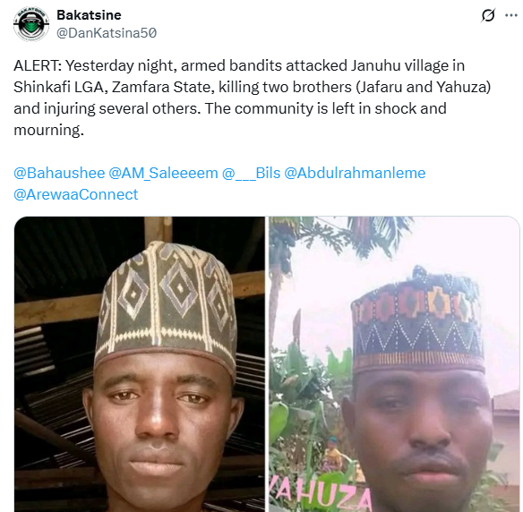Click the word ALERT in the tweet
The width and height of the screenshot is (523, 512).
click(36, 65)
